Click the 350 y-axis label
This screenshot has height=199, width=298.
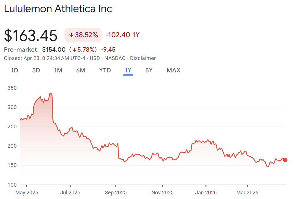click(x=12, y=88)
